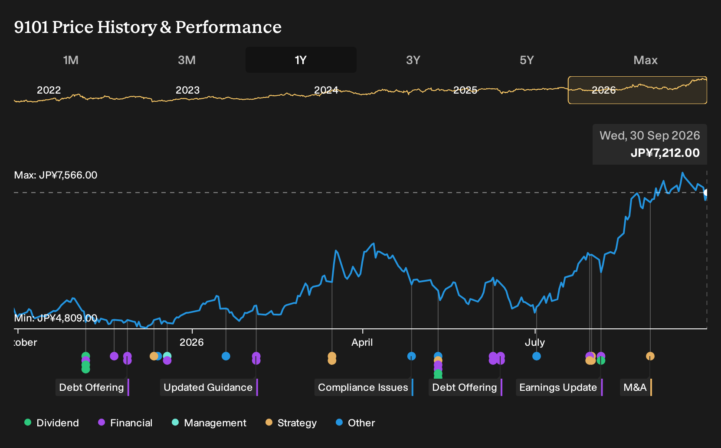The width and height of the screenshot is (721, 448).
Task: Click the Min: JP¥4,809.00 label
Action: pos(56,318)
